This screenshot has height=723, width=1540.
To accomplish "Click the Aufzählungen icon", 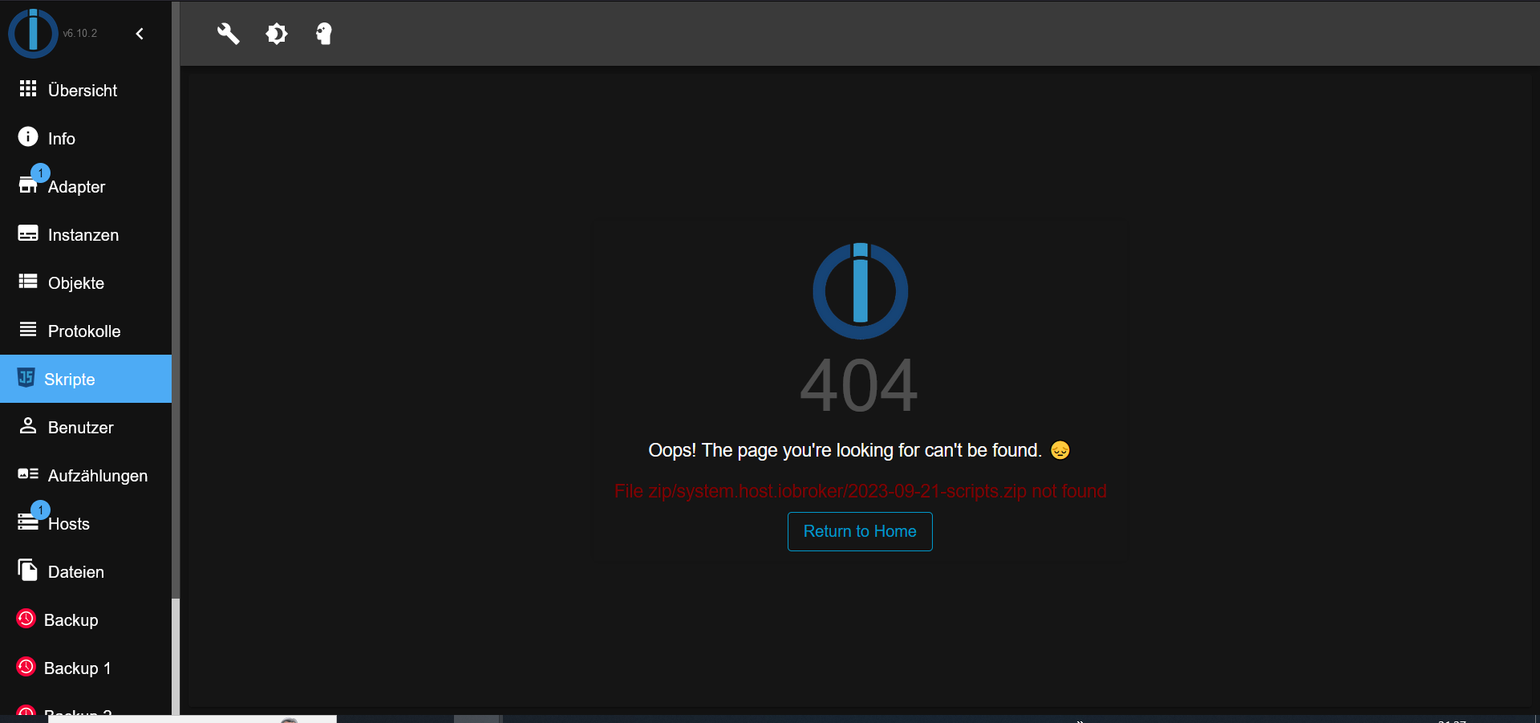I will coord(28,474).
